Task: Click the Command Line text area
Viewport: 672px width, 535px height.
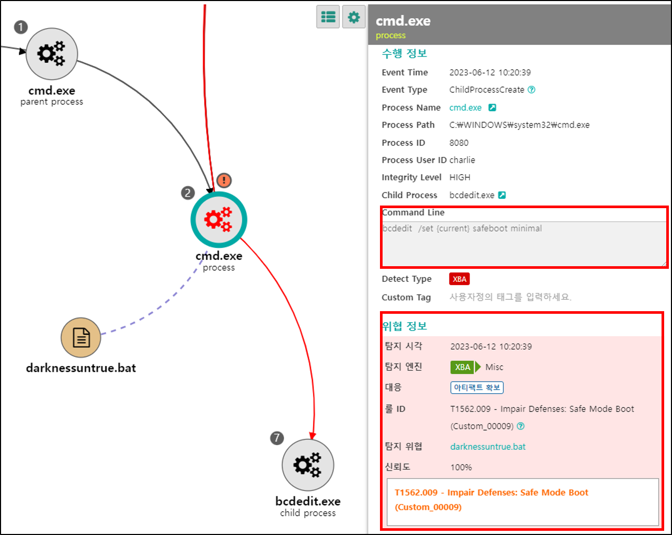Action: pos(524,244)
